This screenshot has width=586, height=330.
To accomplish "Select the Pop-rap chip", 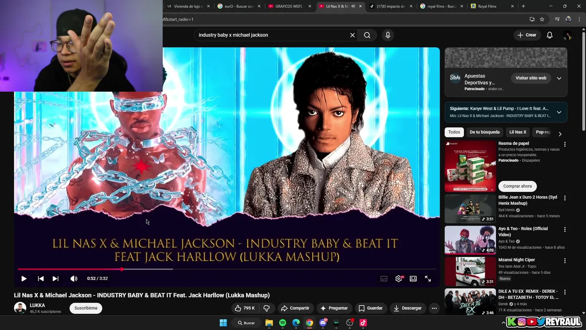I will pyautogui.click(x=543, y=132).
